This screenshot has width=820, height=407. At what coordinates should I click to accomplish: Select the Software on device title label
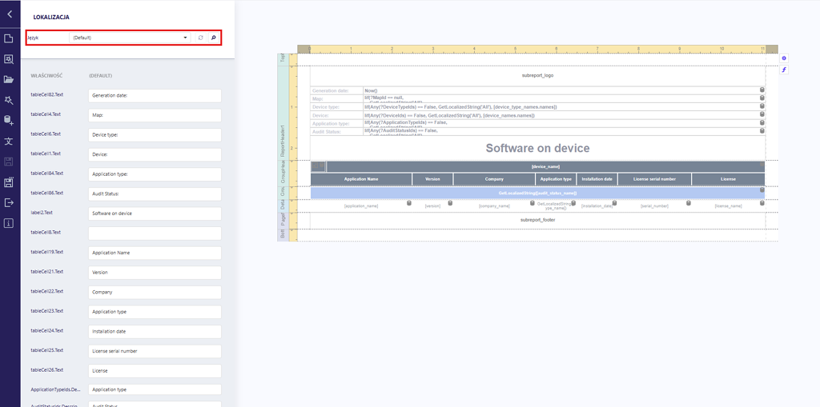tap(537, 148)
